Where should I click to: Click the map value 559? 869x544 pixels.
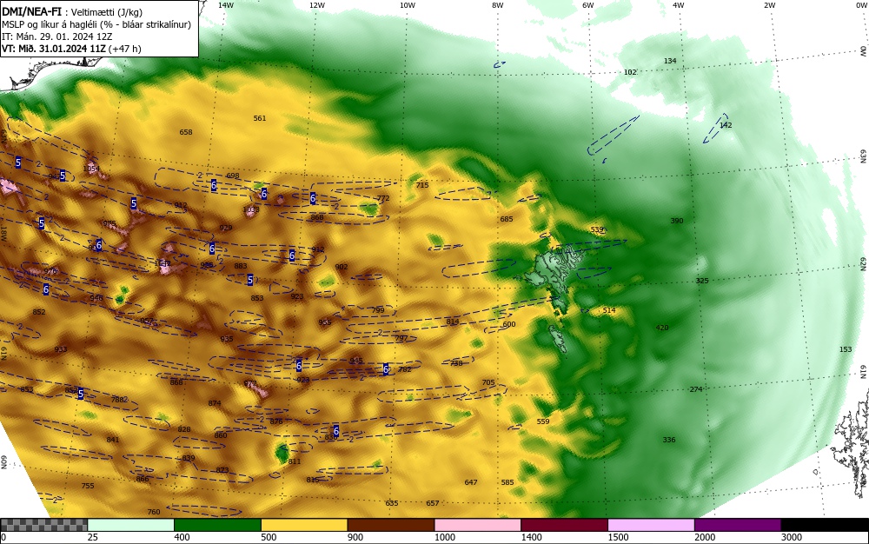click(543, 421)
